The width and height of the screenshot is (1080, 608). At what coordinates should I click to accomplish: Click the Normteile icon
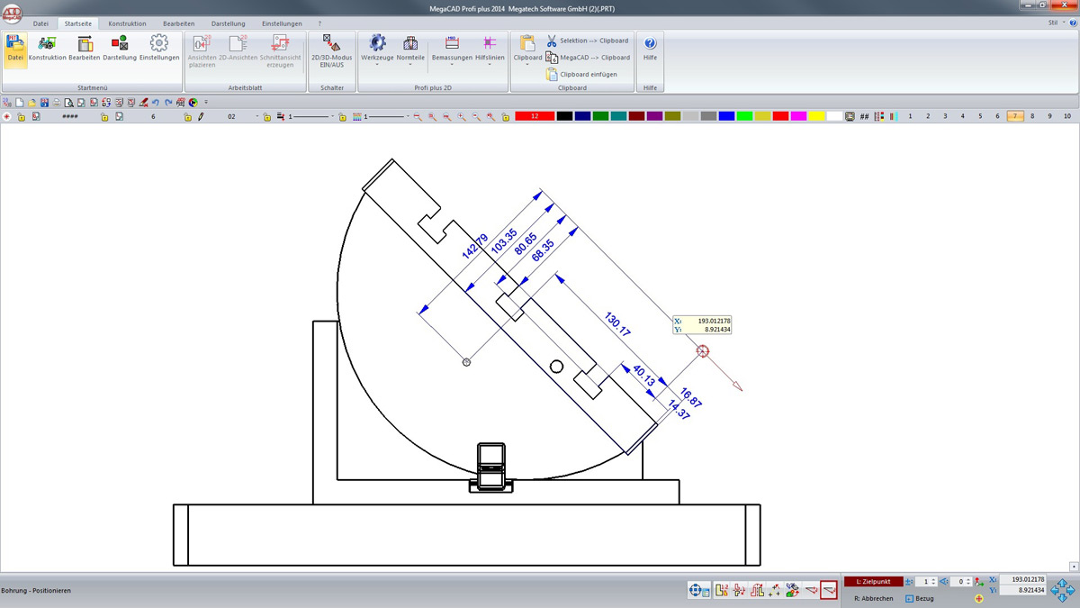point(410,43)
